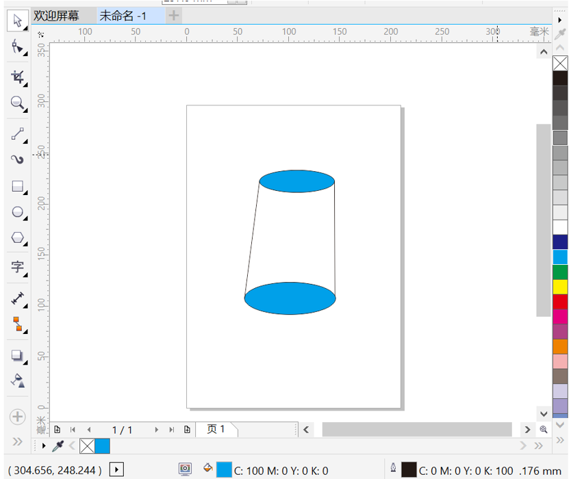Expand the toolbox overflow chevrons
This screenshot has width=571, height=479.
tap(17, 441)
